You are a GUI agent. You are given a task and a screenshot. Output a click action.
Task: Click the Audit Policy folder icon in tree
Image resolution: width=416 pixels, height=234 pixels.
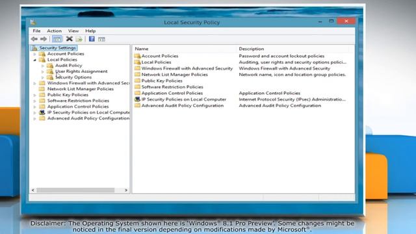pyautogui.click(x=50, y=66)
